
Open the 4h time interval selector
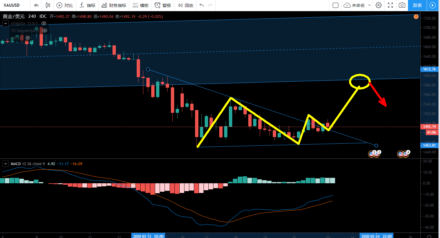click(x=36, y=5)
